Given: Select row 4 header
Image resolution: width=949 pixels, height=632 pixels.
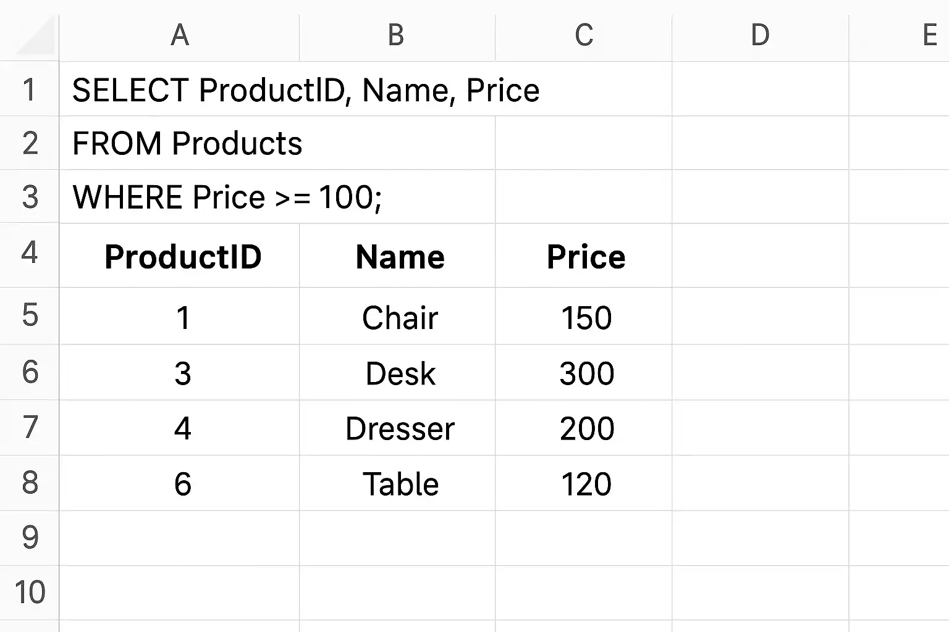Looking at the screenshot, I should click(x=29, y=255).
